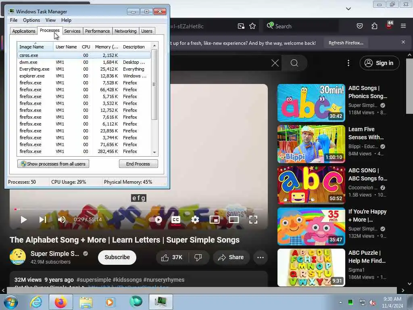Switch to Networking tab

[x=125, y=31]
